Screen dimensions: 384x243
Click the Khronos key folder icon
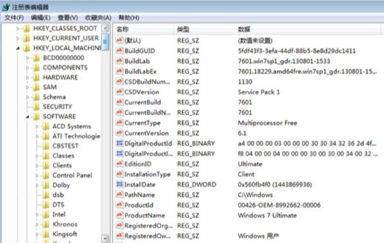click(46, 224)
